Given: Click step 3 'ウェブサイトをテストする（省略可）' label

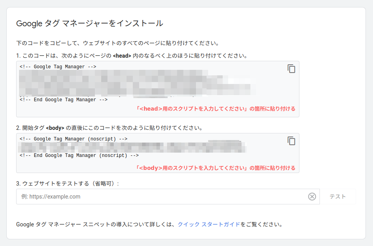Looking at the screenshot, I should coord(68,183).
